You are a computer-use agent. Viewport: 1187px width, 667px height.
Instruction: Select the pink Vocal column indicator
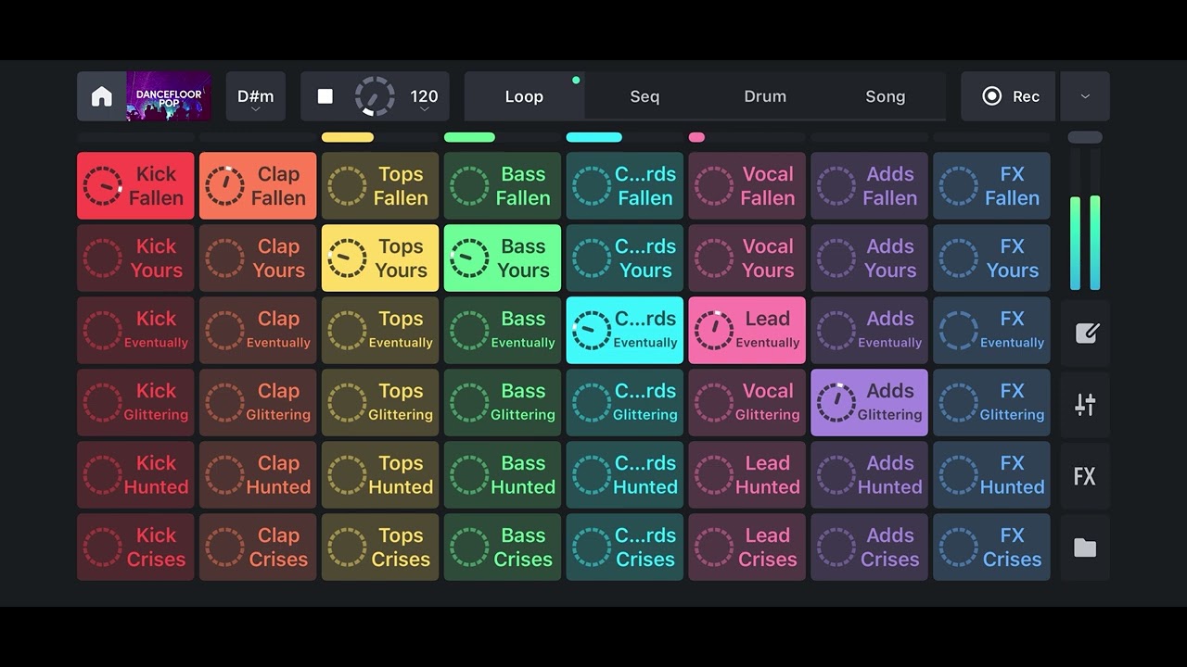pyautogui.click(x=696, y=137)
